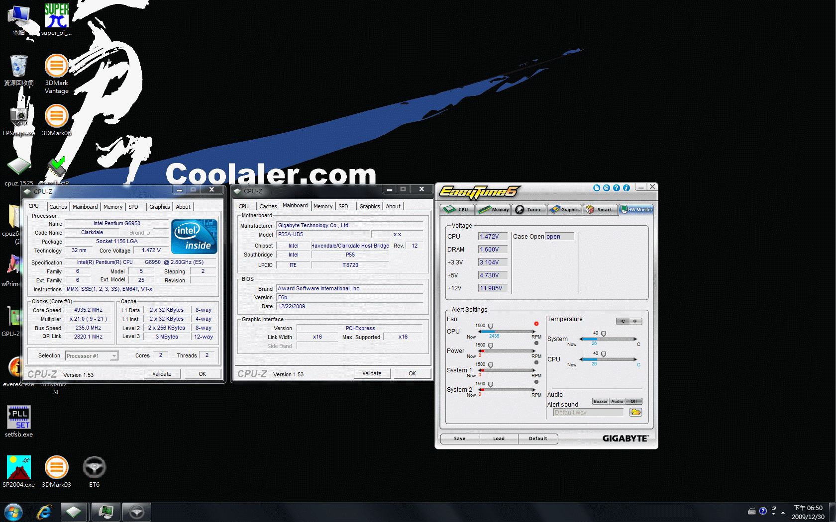Click EasyTune6 Default button

point(537,438)
